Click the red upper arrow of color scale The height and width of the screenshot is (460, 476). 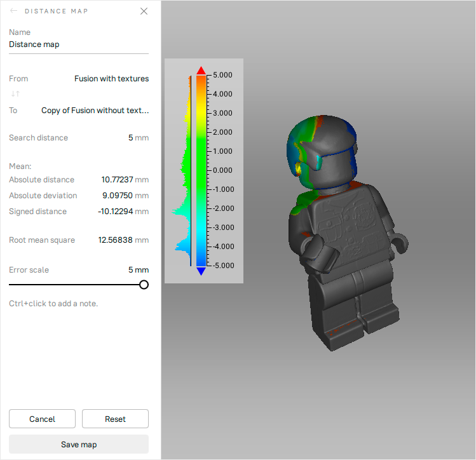(x=201, y=71)
